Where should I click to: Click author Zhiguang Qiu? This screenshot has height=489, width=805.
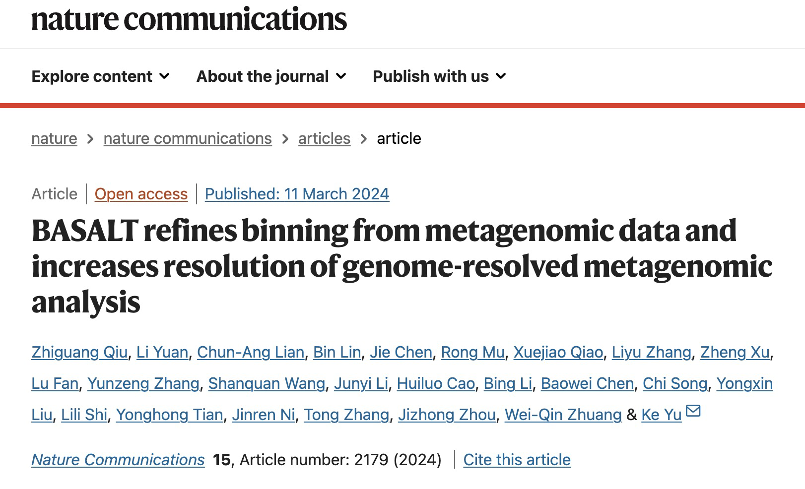tap(79, 352)
